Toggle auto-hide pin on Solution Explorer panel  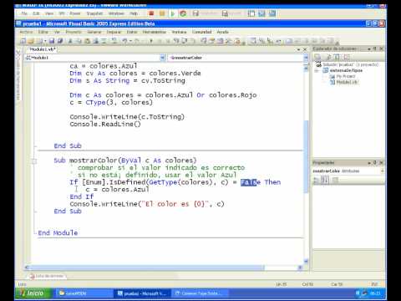click(x=375, y=48)
